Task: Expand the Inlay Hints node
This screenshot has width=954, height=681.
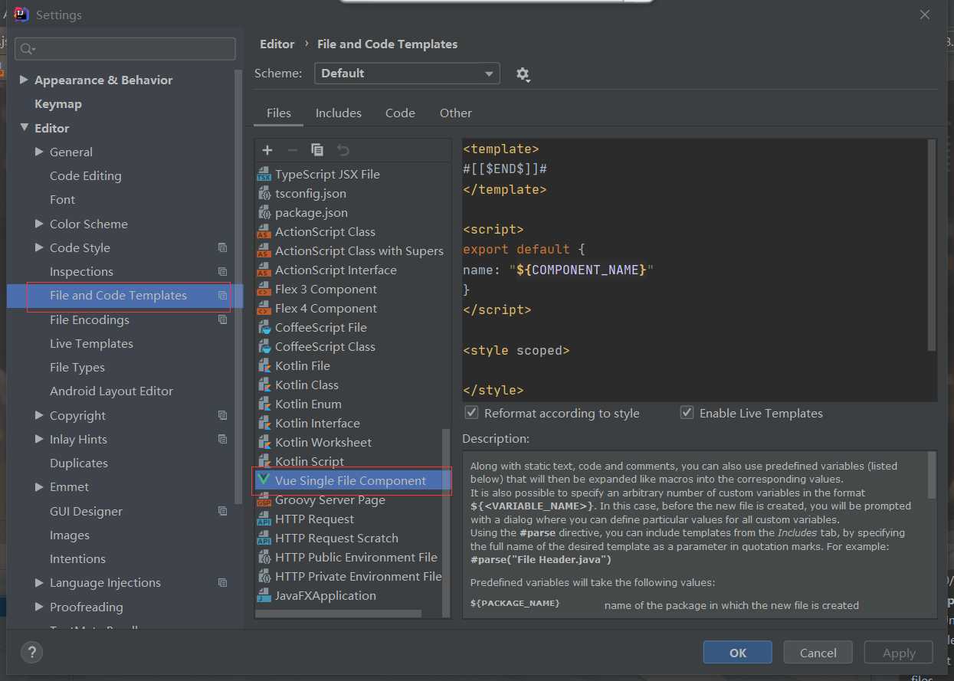Action: click(39, 439)
